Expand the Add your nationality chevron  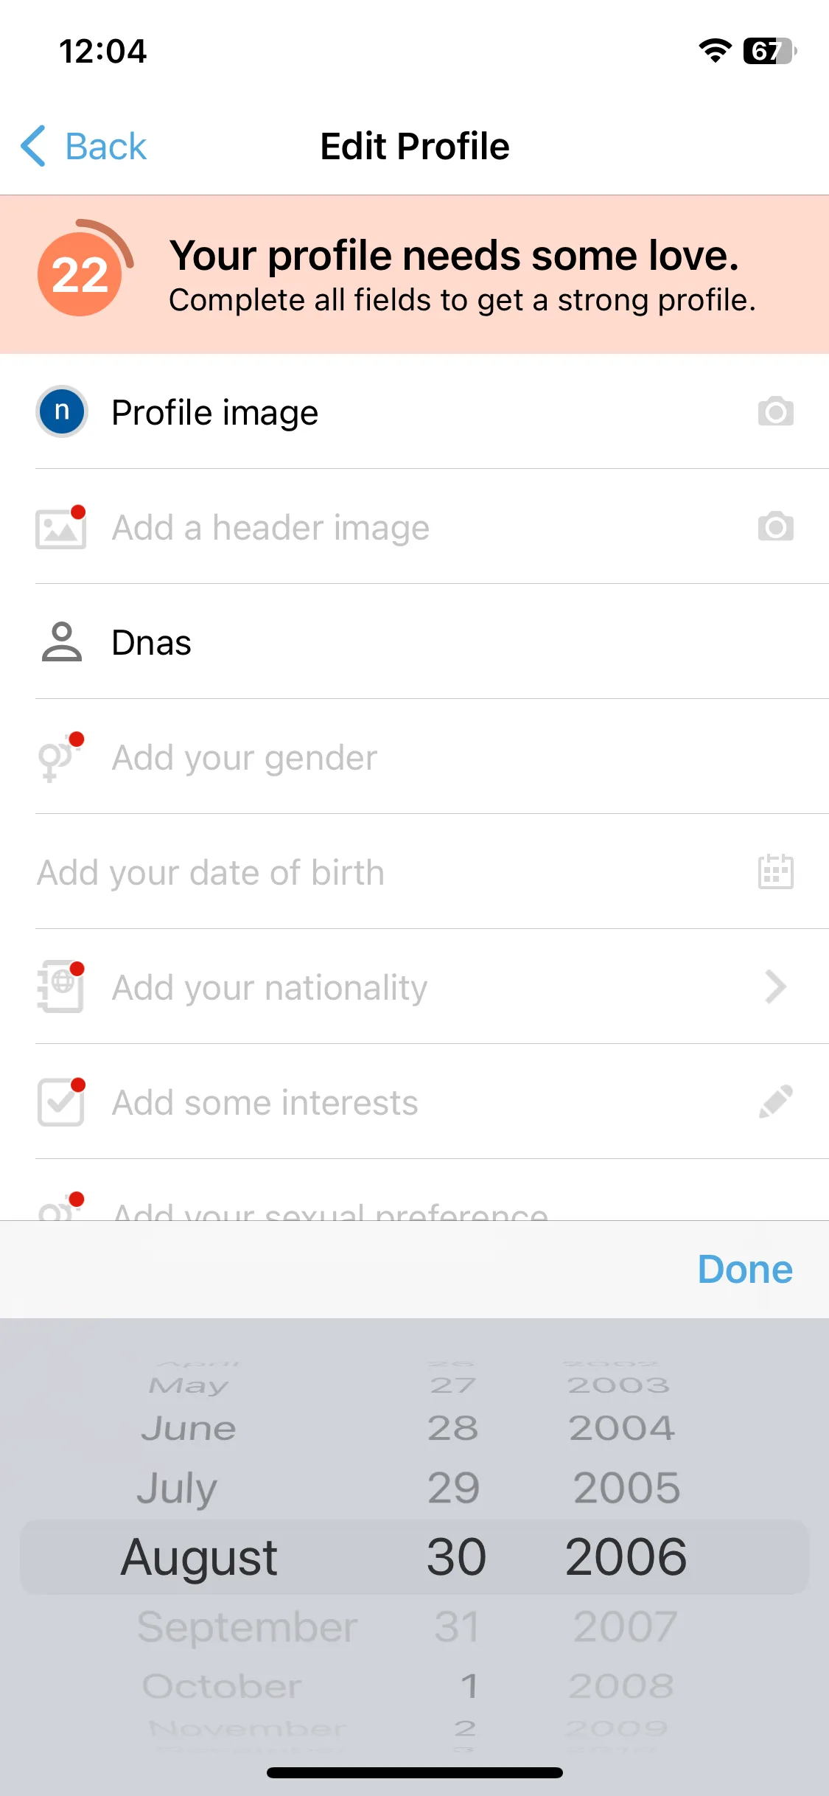(x=775, y=986)
